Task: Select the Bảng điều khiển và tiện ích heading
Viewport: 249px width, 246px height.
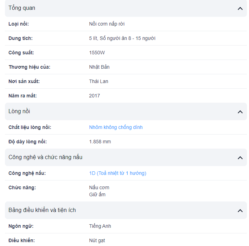Action: pos(42,210)
